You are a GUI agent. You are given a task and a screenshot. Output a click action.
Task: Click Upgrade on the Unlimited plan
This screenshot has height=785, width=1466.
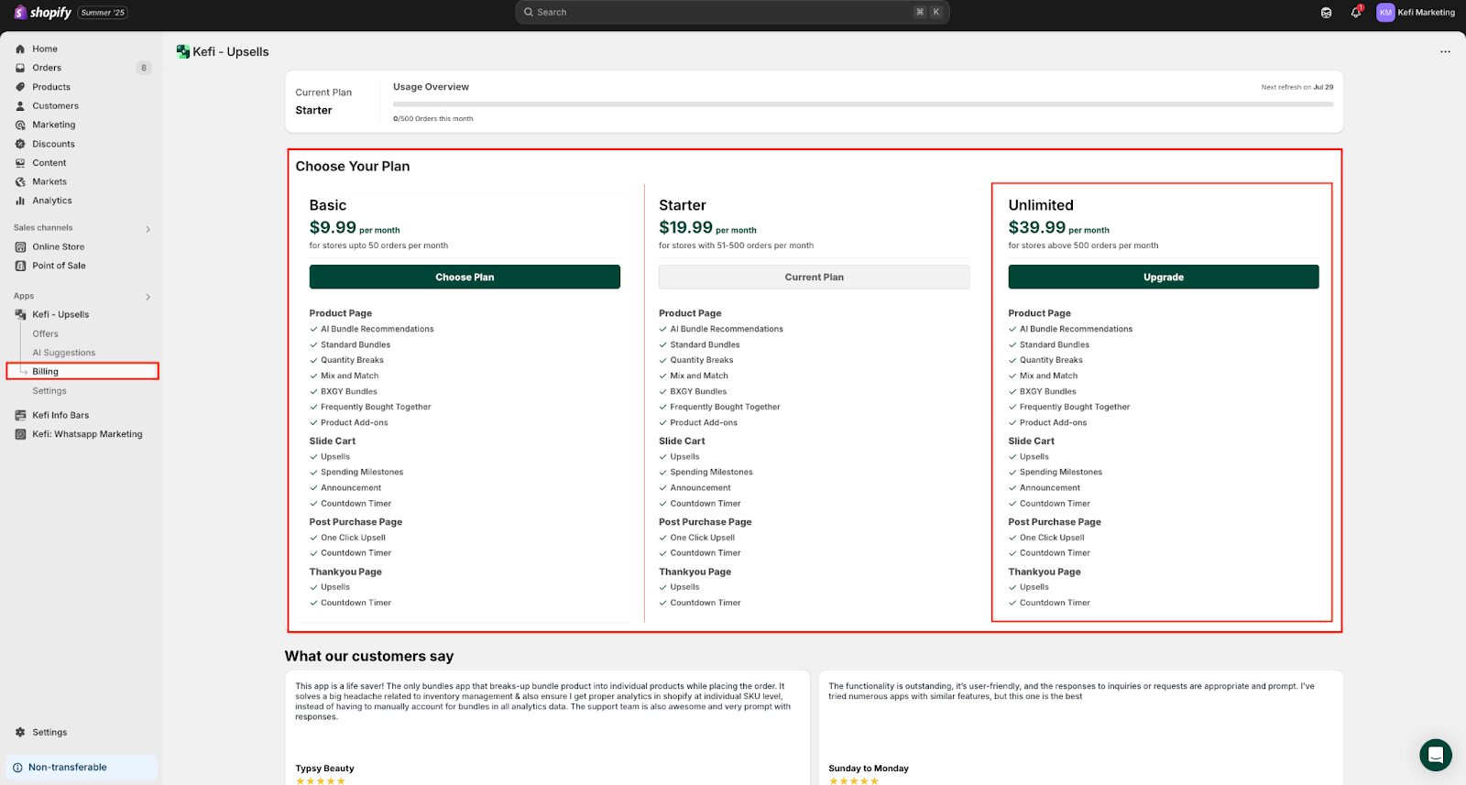tap(1163, 278)
